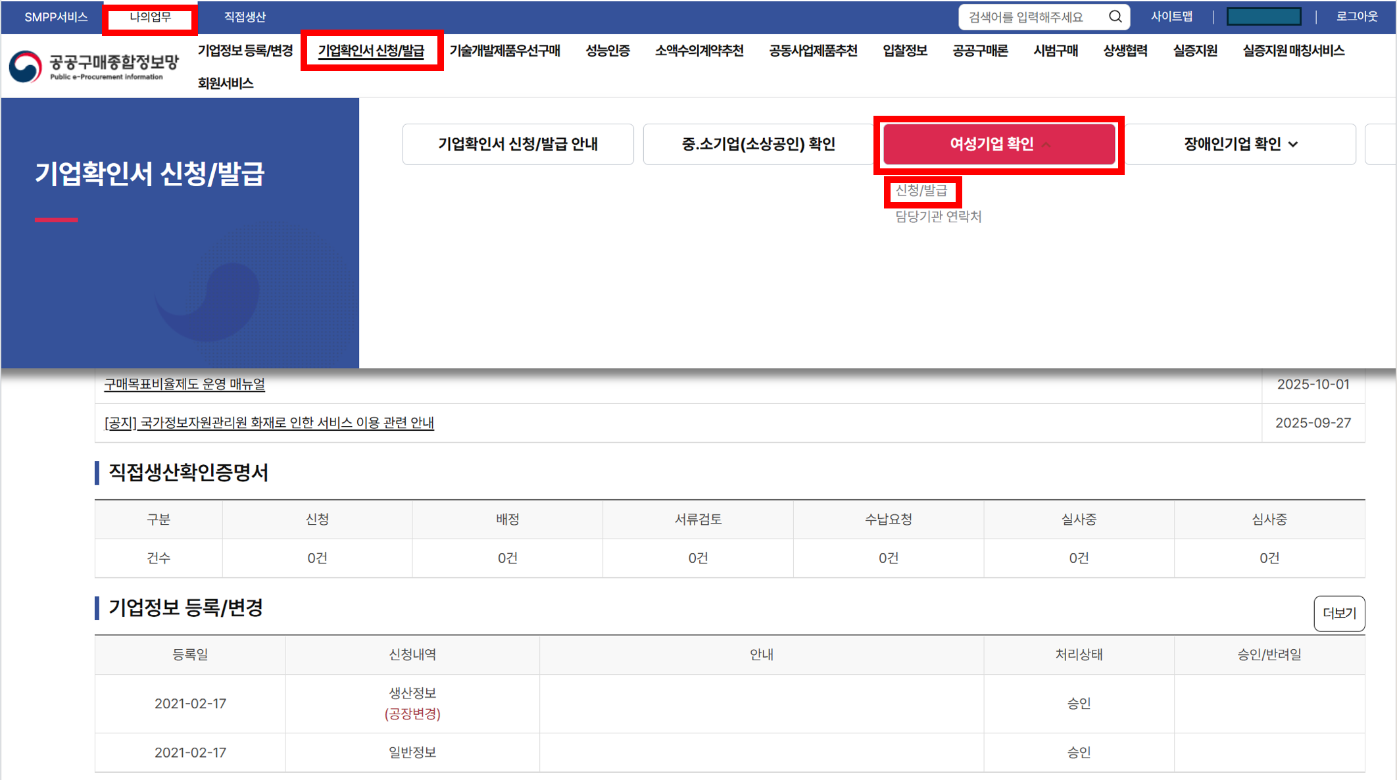Open the 국가정보자원관리원 화재 notice link
This screenshot has width=1397, height=780.
[x=269, y=423]
